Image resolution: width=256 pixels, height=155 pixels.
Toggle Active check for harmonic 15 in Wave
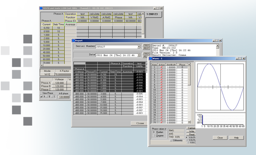click(x=161, y=102)
